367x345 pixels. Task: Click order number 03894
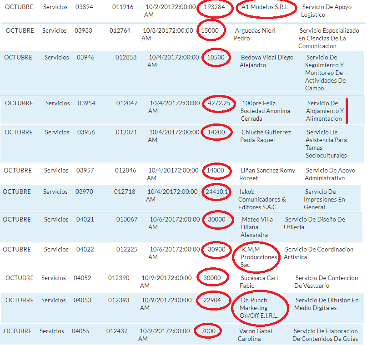tap(84, 7)
